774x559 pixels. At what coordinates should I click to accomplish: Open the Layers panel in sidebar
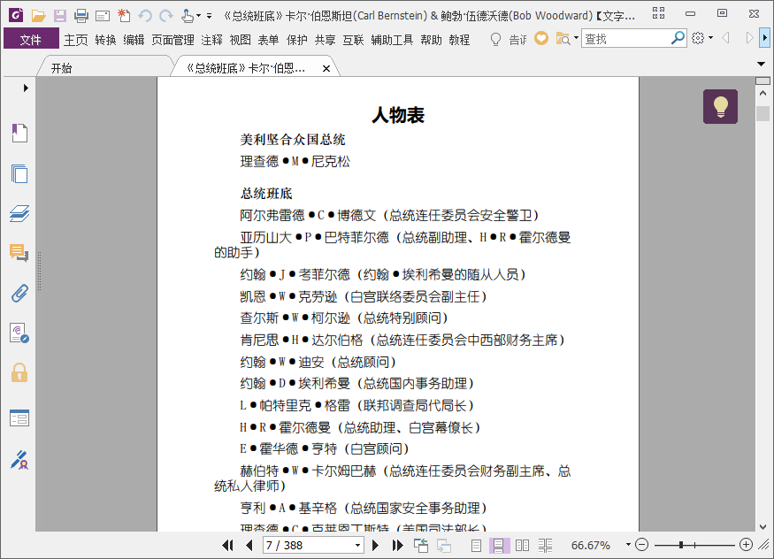[19, 214]
